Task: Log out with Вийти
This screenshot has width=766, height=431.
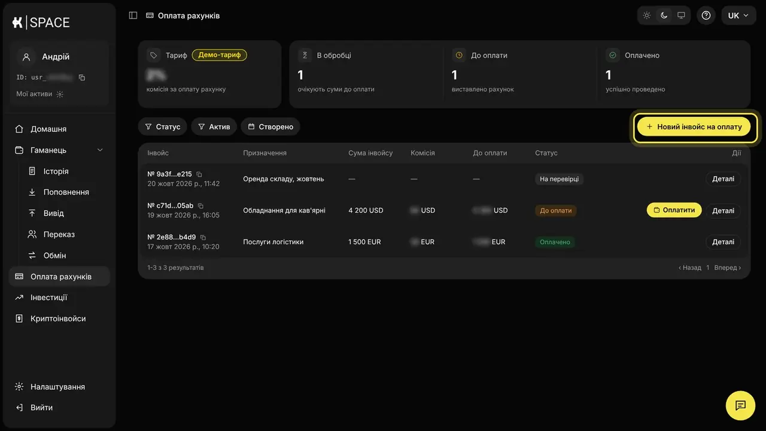Action: click(x=59, y=408)
